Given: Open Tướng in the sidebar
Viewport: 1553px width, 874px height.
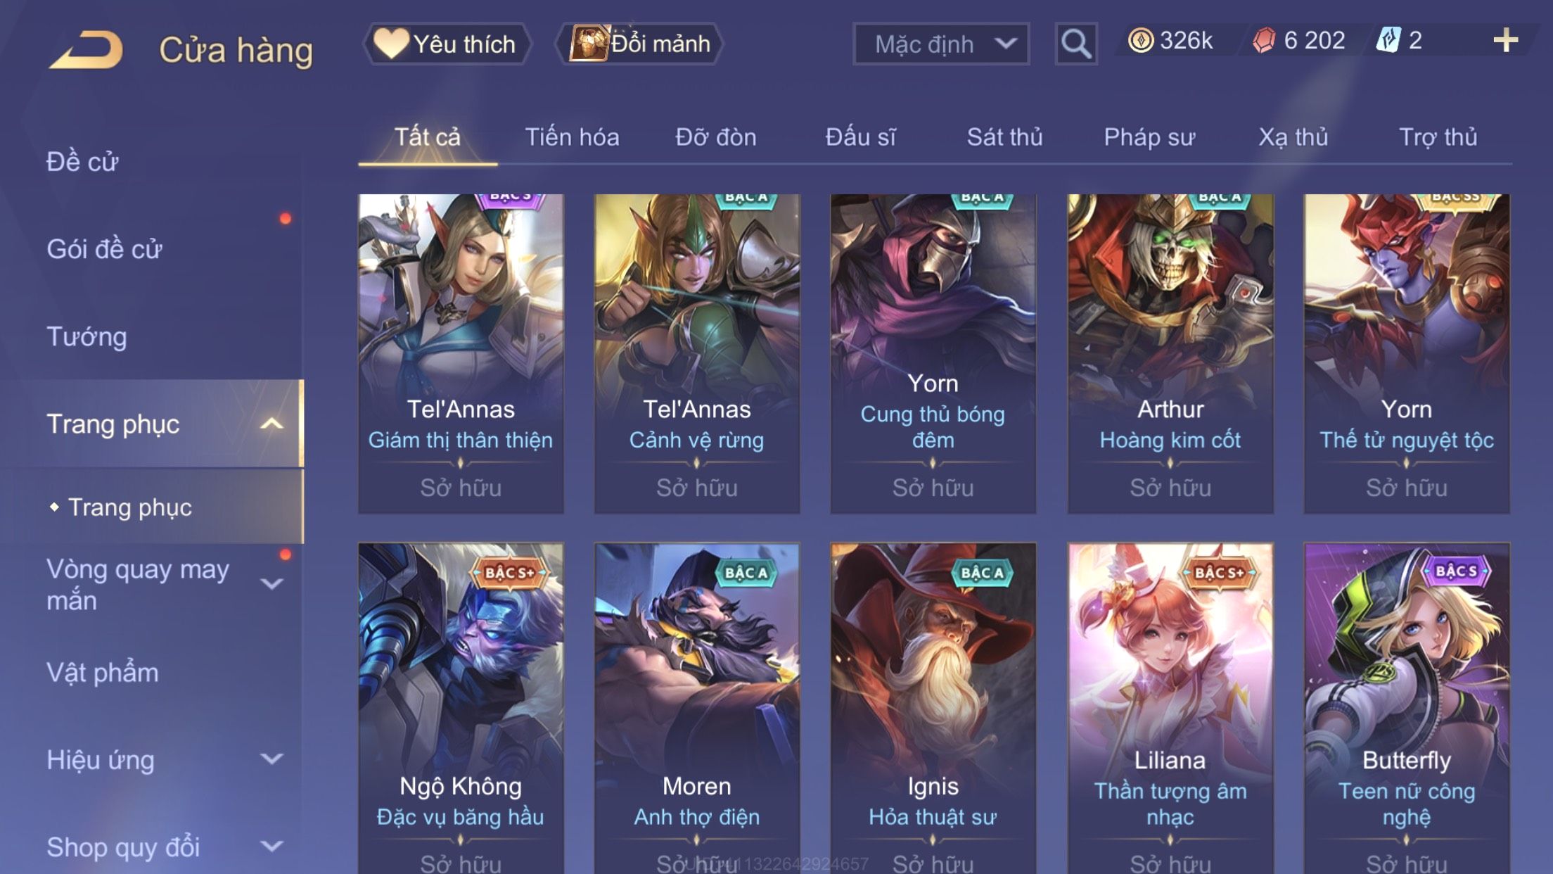Looking at the screenshot, I should [x=87, y=336].
